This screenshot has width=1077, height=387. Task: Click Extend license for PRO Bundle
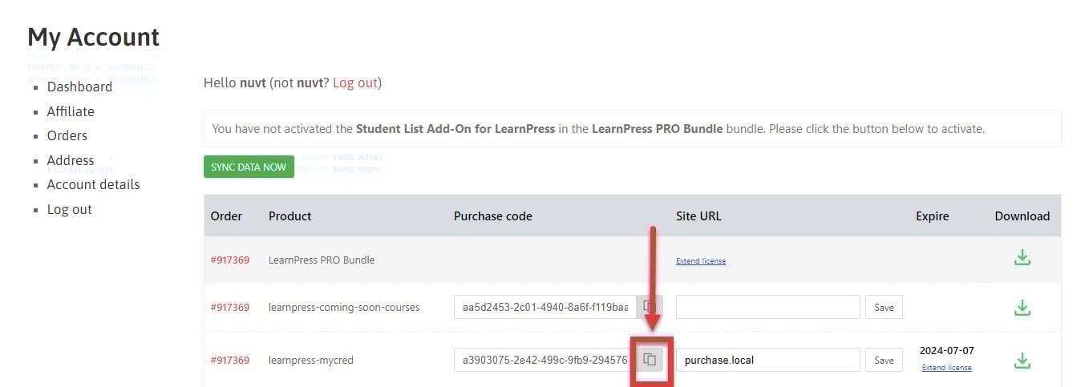click(701, 261)
